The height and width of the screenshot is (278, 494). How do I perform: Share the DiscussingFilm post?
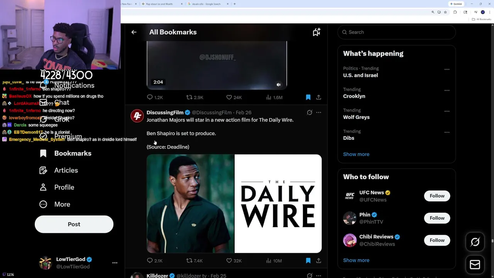(x=318, y=261)
